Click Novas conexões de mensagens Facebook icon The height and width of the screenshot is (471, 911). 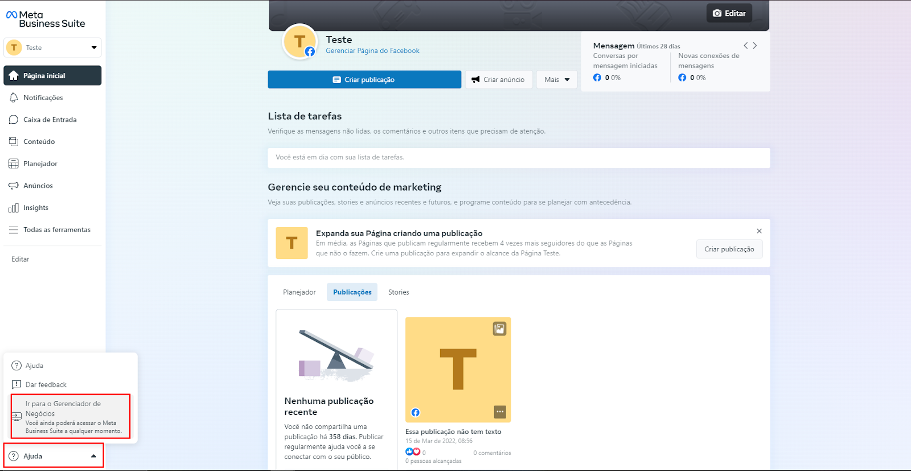682,77
